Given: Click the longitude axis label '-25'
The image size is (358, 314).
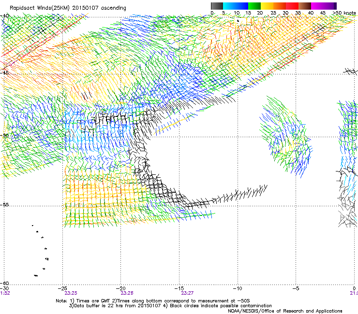Looking at the screenshot, I should (x=62, y=288).
